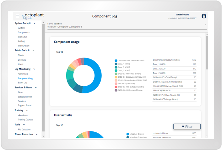222x150 pixels.
Task: Open the Components menu item
Action: [24, 32]
